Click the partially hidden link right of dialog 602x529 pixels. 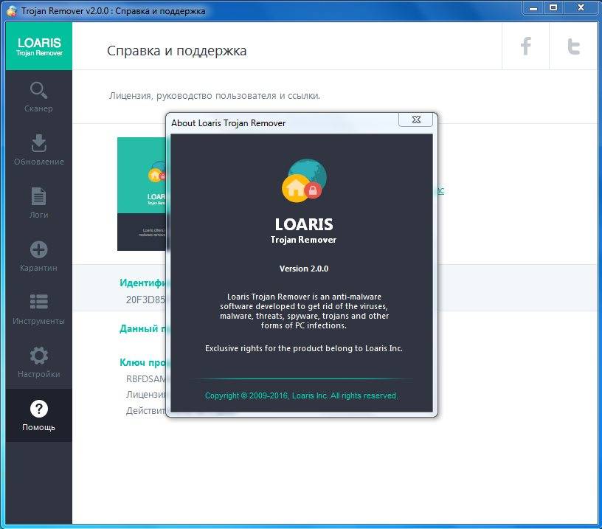440,190
